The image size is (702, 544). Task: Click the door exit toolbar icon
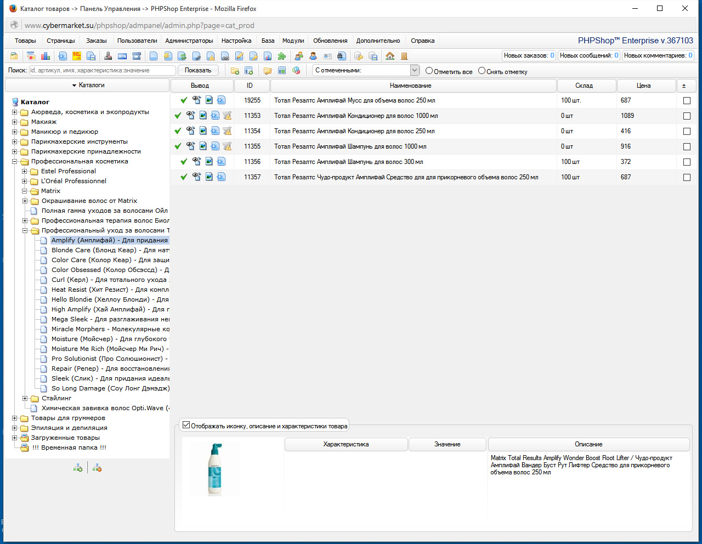[x=404, y=56]
